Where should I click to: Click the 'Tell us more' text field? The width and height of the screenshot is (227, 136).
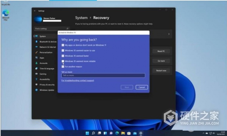pos(103,75)
